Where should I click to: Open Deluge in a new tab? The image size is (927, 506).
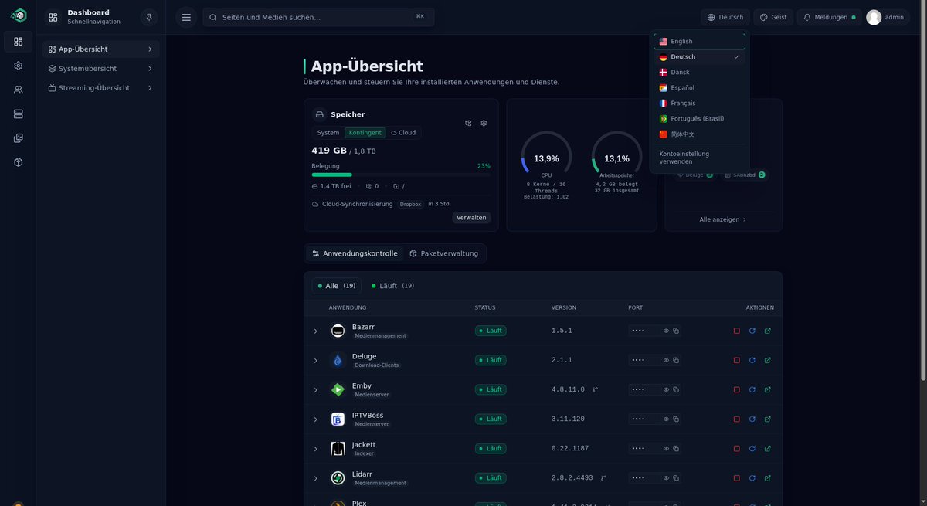[768, 360]
